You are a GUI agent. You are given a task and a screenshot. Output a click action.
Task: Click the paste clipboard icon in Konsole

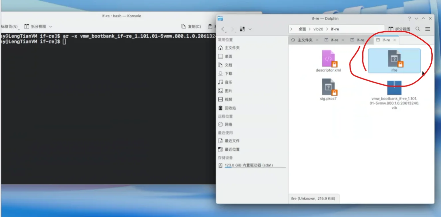click(210, 27)
